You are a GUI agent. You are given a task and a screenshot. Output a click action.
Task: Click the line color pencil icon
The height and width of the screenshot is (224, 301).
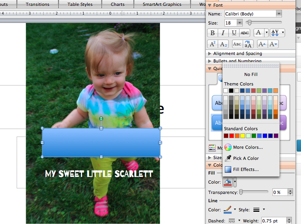(228, 209)
